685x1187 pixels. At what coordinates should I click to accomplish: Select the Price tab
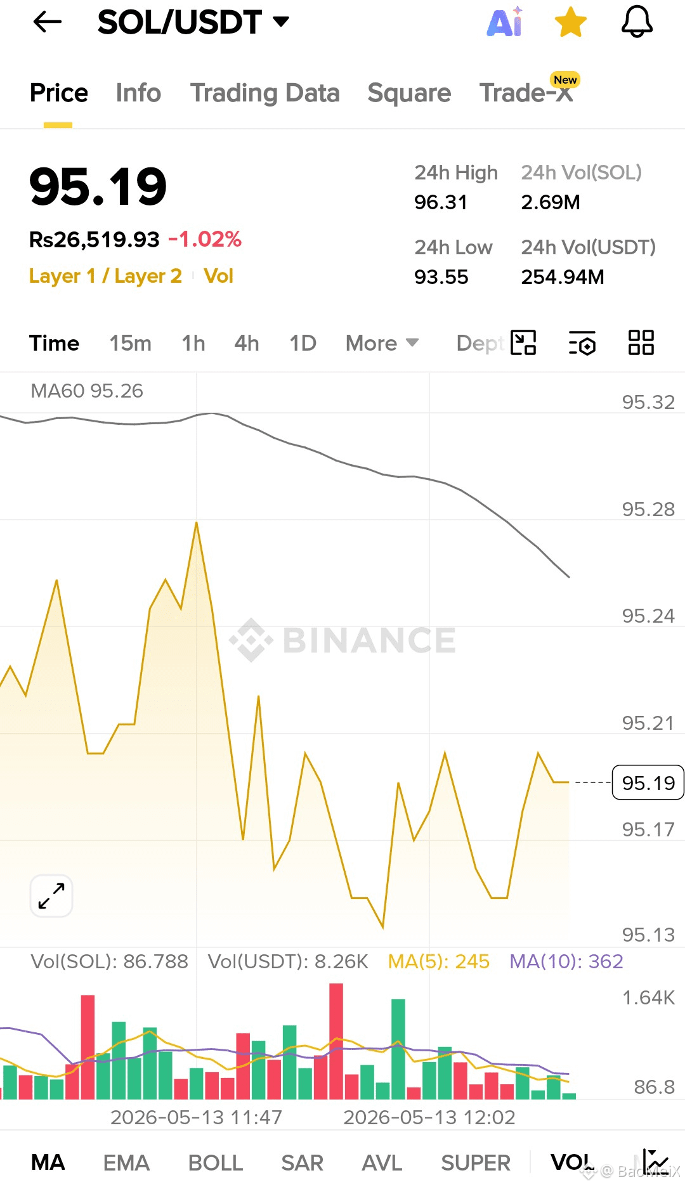pos(59,93)
